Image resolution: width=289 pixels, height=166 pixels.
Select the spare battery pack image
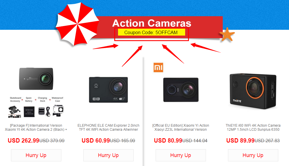point(29,112)
